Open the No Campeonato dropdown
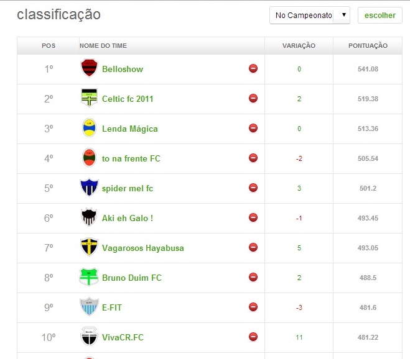This screenshot has width=410, height=359. pyautogui.click(x=310, y=16)
